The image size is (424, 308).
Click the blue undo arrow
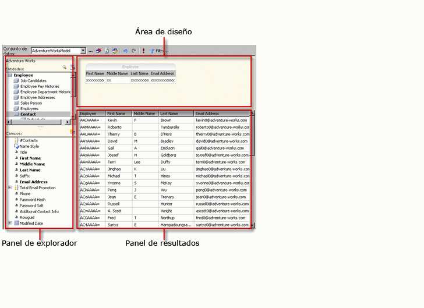coord(125,51)
